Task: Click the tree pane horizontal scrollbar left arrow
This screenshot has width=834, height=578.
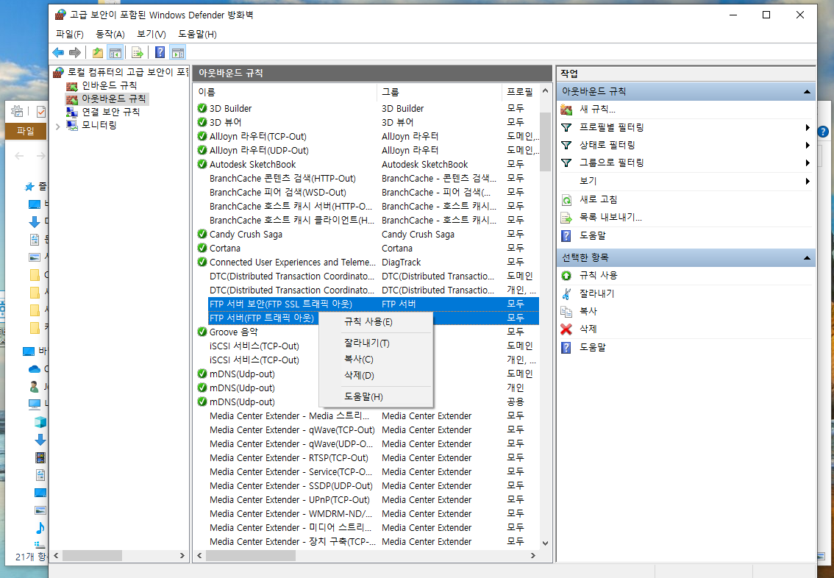Action: click(x=55, y=556)
